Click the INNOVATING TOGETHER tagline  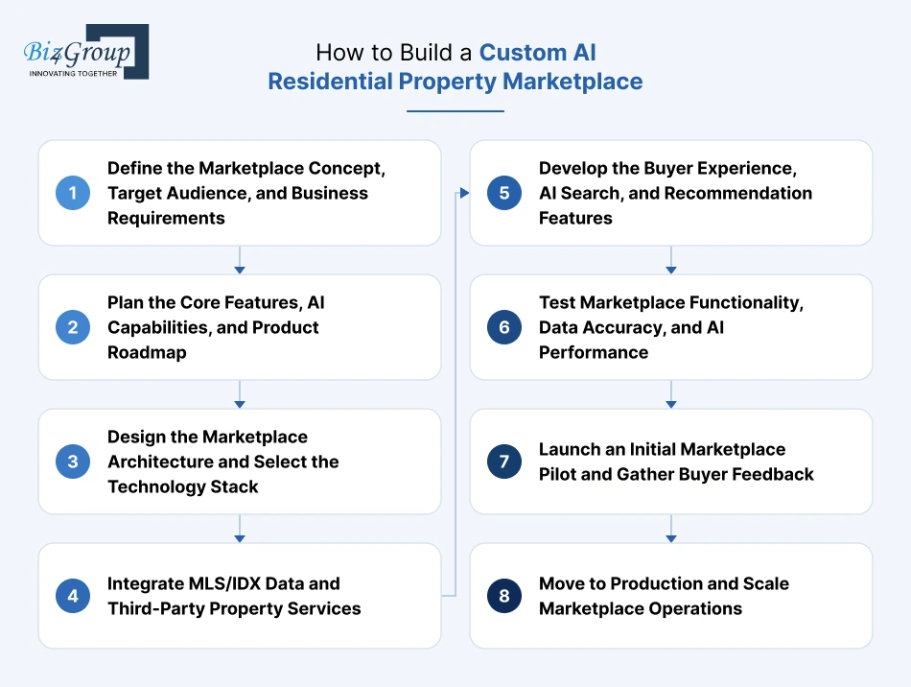click(x=73, y=73)
